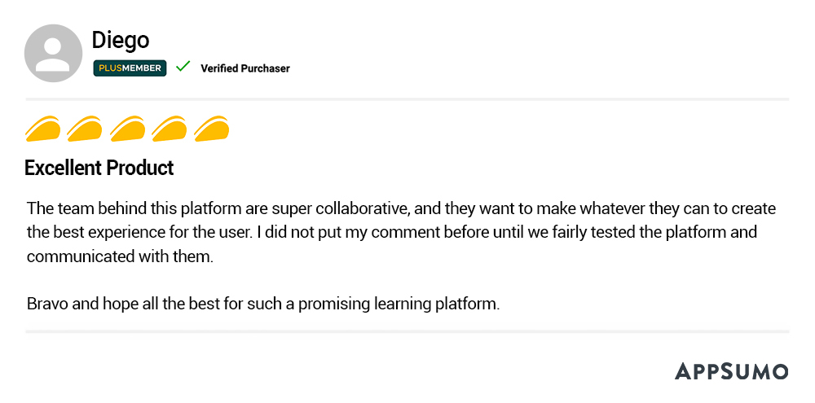Screen dimensions: 815x403
Task: Click the "communicated with them." text line
Action: (x=119, y=256)
